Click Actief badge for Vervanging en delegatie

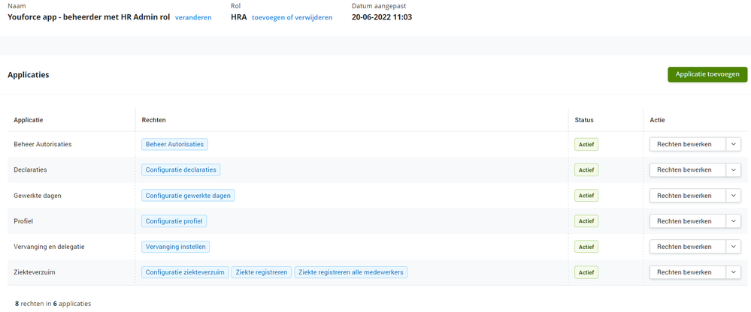point(586,247)
